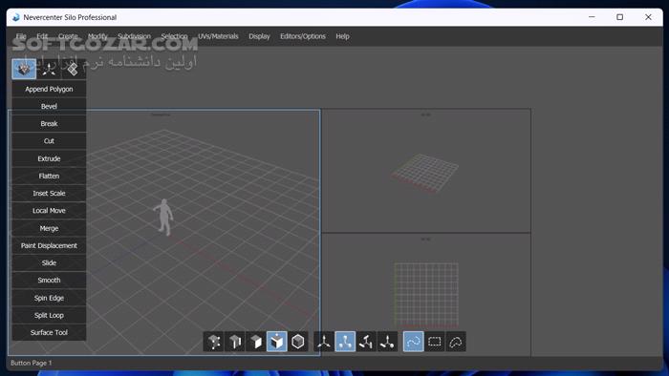Select the object selection mode icon

tap(298, 342)
